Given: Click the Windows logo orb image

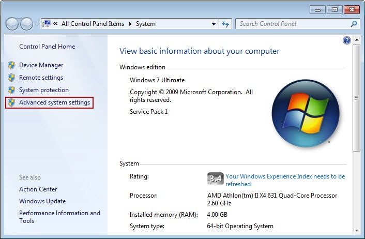Looking at the screenshot, I should (306, 113).
